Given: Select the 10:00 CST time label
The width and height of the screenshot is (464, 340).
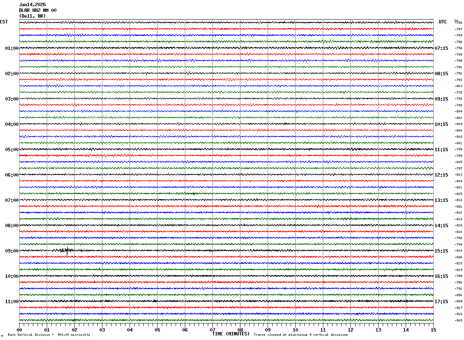Looking at the screenshot, I should 12,276.
